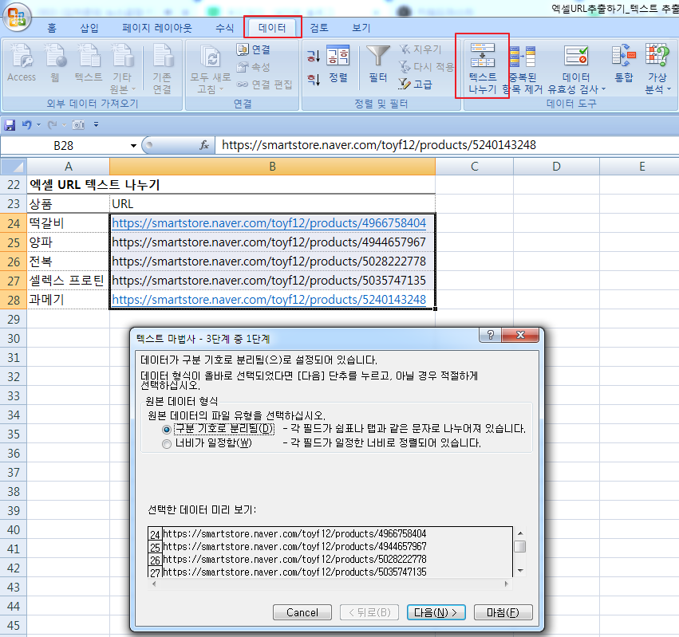Clear filter with 지우기
This screenshot has height=637, width=679.
click(x=420, y=49)
